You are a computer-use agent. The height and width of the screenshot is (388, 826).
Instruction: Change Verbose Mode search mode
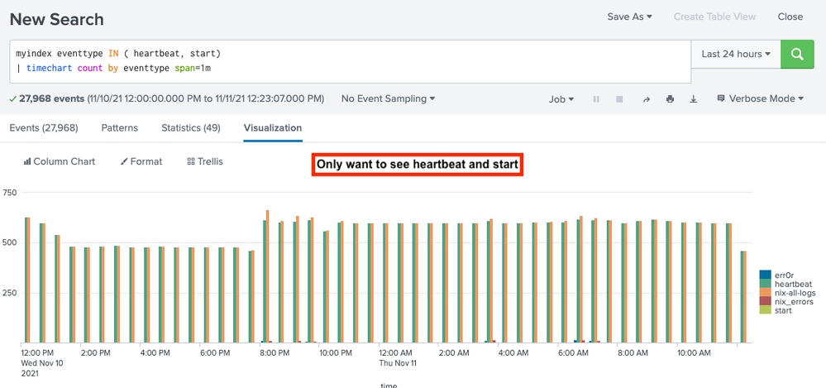click(761, 98)
